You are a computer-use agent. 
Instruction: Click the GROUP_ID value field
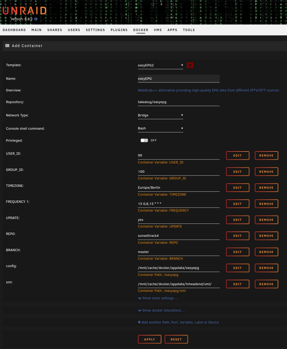coord(179,172)
